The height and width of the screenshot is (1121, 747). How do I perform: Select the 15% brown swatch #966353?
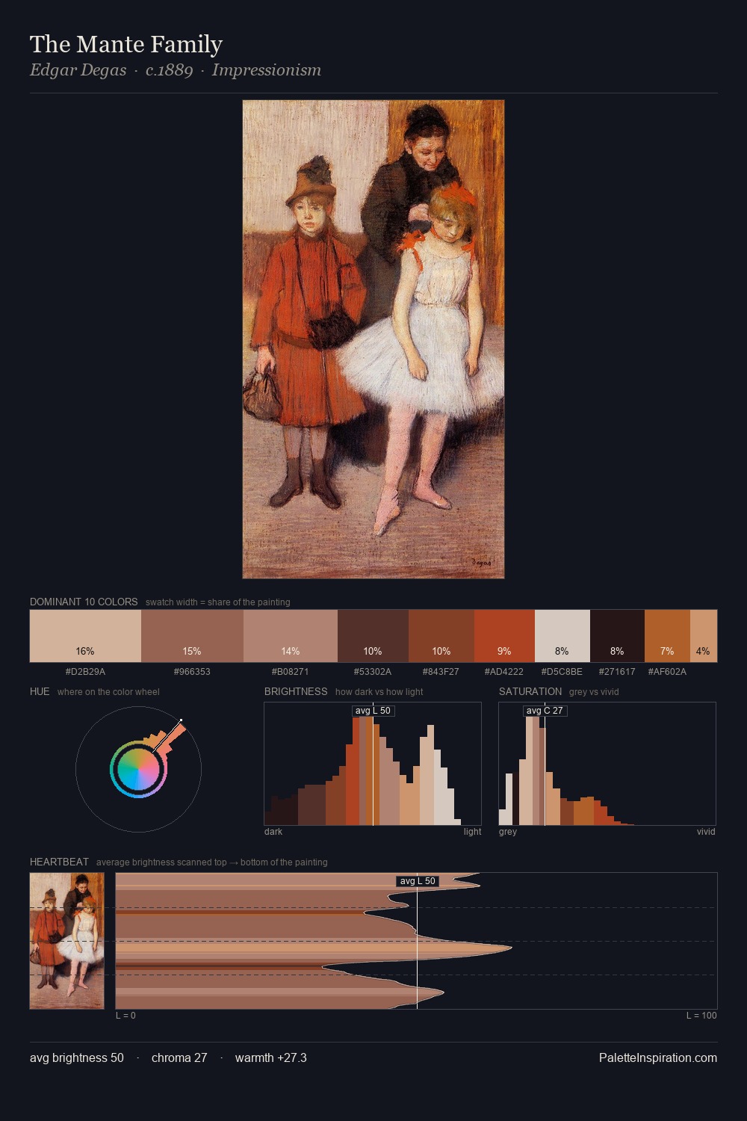(192, 636)
